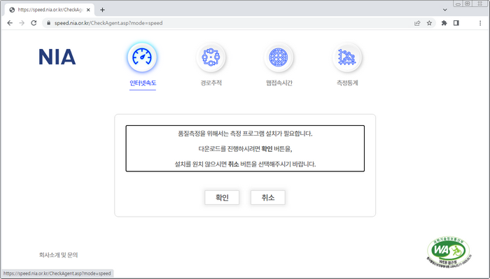Click the 인터넷속도 speedometer icon
Image resolution: width=490 pixels, height=279 pixels.
point(142,57)
